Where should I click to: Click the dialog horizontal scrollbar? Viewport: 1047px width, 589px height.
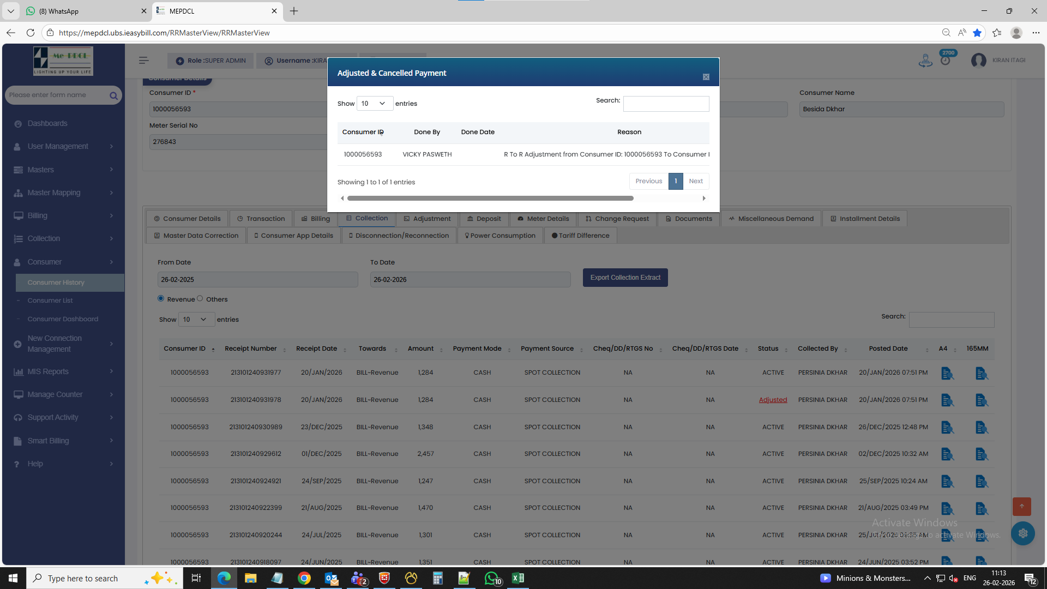click(x=490, y=199)
